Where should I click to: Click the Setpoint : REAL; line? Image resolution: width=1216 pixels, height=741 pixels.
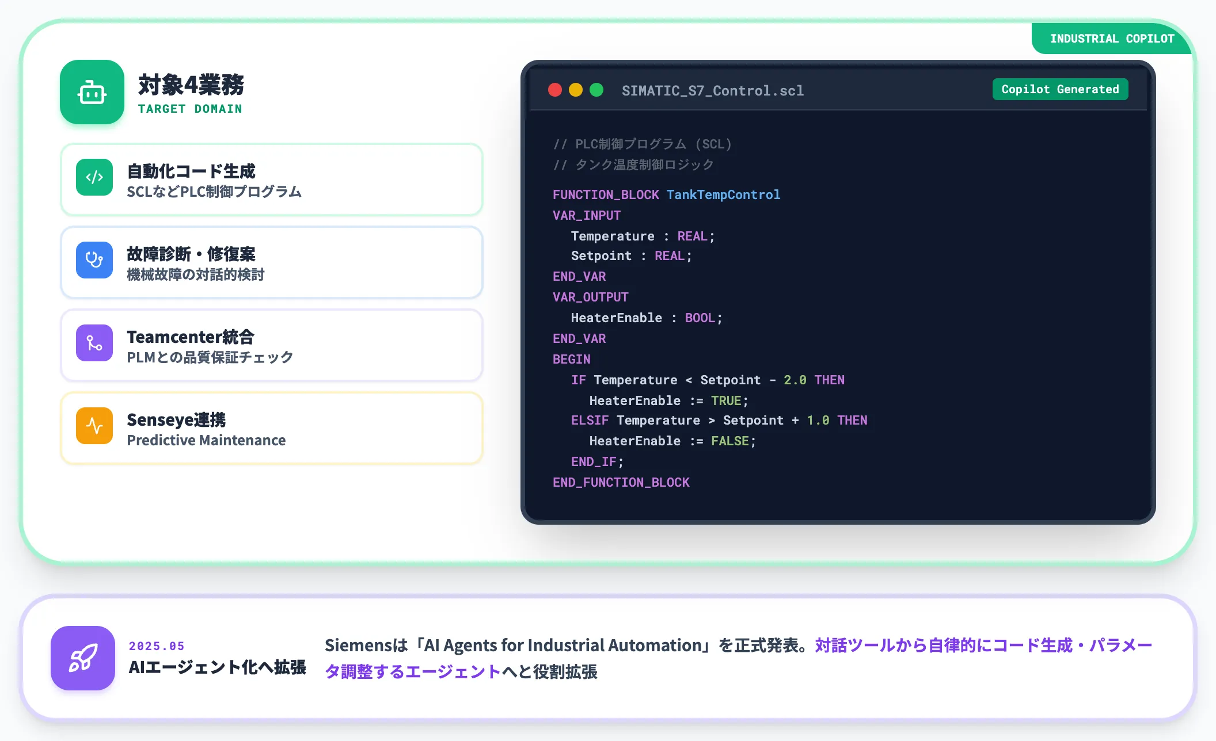(632, 255)
